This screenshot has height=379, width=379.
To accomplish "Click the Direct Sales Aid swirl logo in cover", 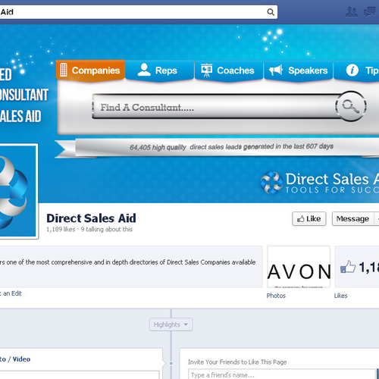I will click(271, 183).
